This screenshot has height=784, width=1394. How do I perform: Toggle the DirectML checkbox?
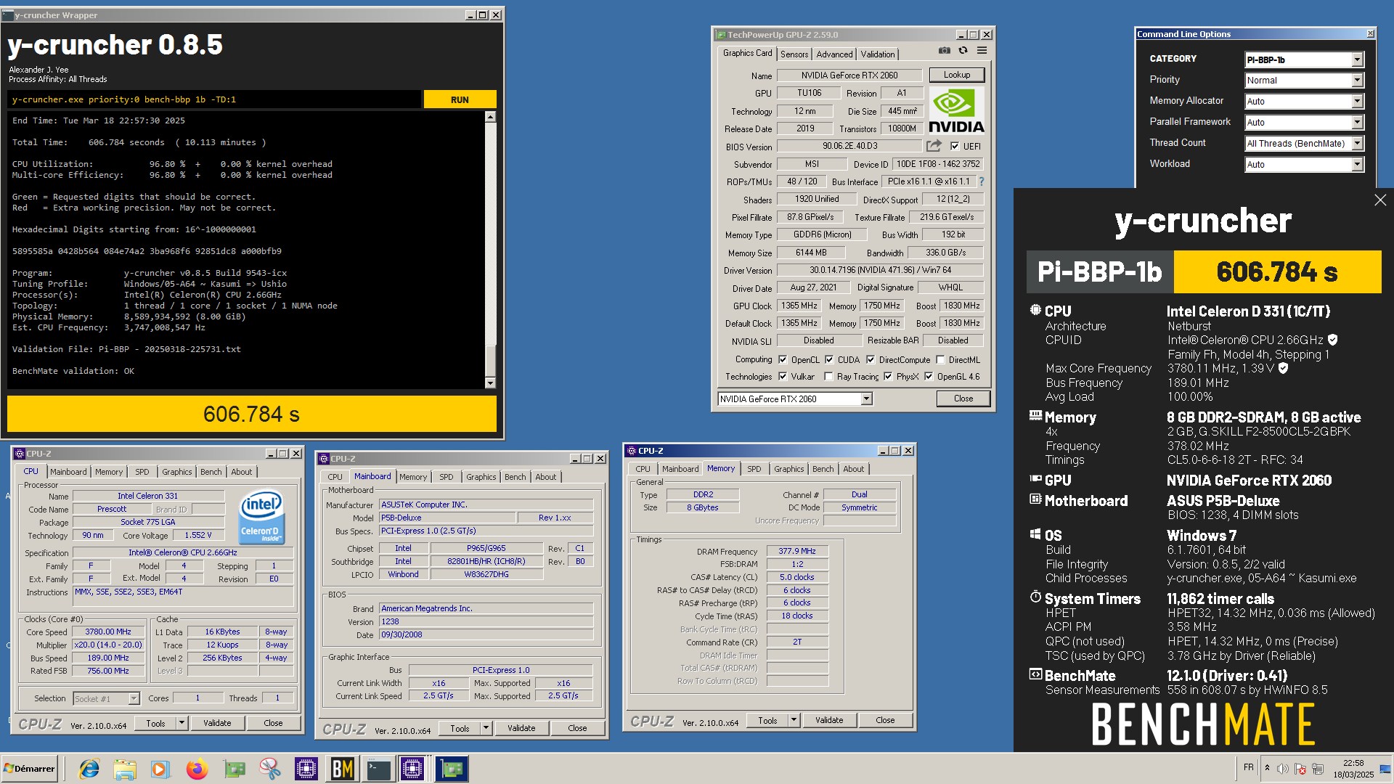click(x=940, y=359)
